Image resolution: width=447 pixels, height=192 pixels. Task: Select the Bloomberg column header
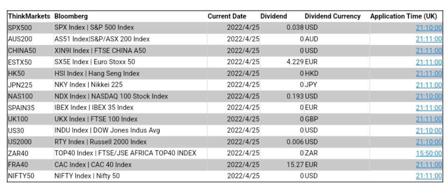click(71, 16)
